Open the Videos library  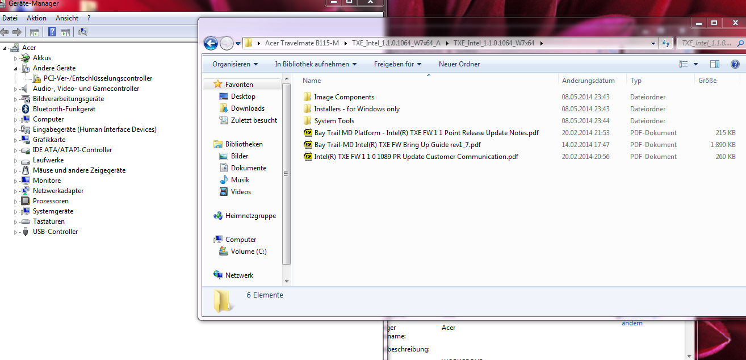tap(241, 192)
